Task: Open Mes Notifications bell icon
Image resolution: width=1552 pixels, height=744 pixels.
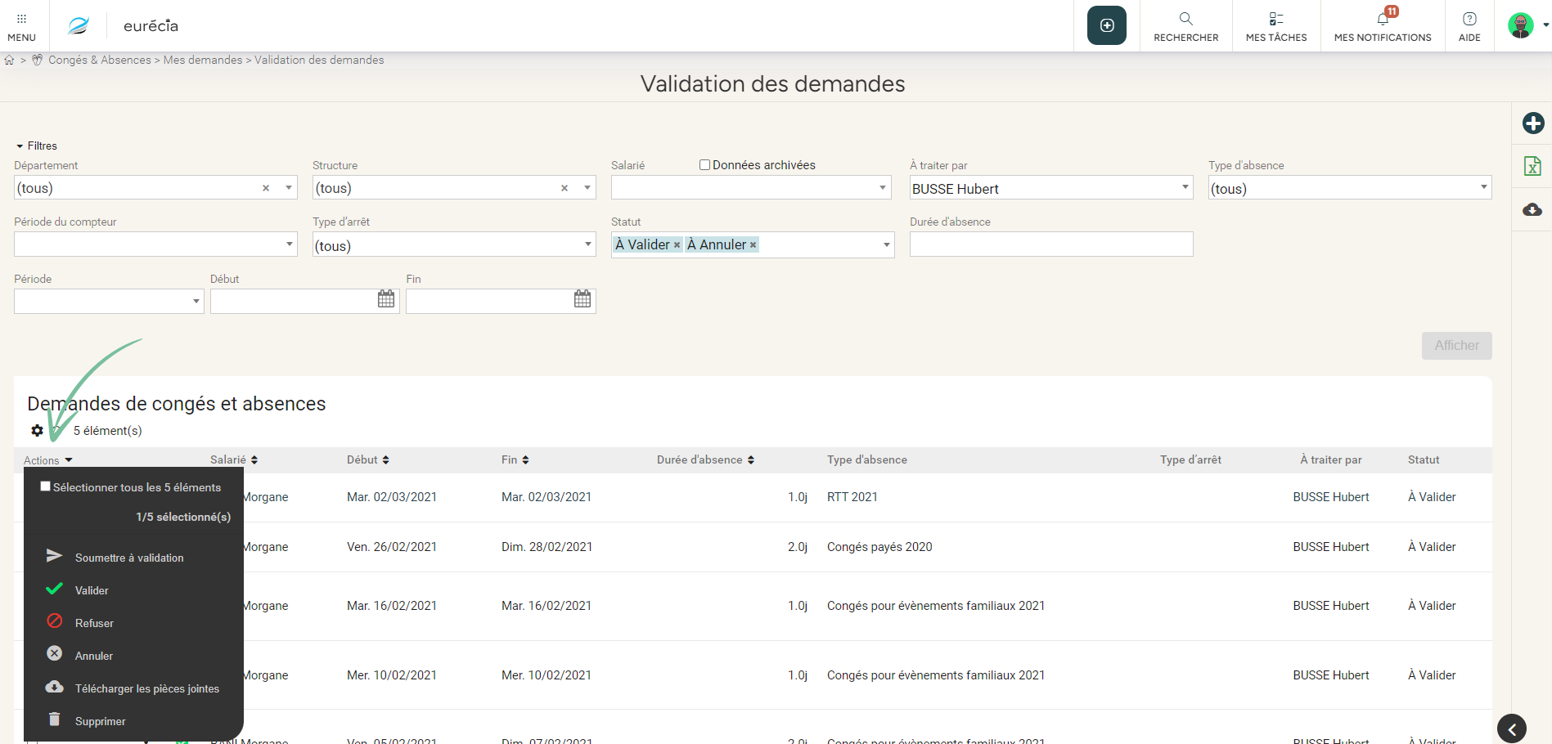Action: point(1383,19)
